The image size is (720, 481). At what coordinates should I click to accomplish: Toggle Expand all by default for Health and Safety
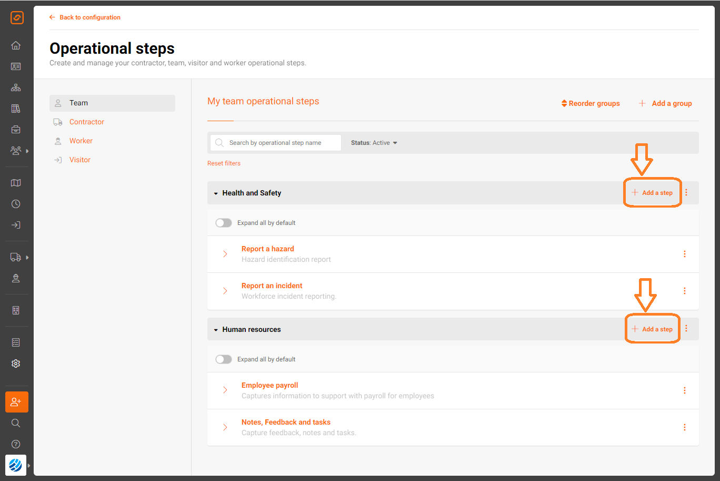click(x=224, y=223)
